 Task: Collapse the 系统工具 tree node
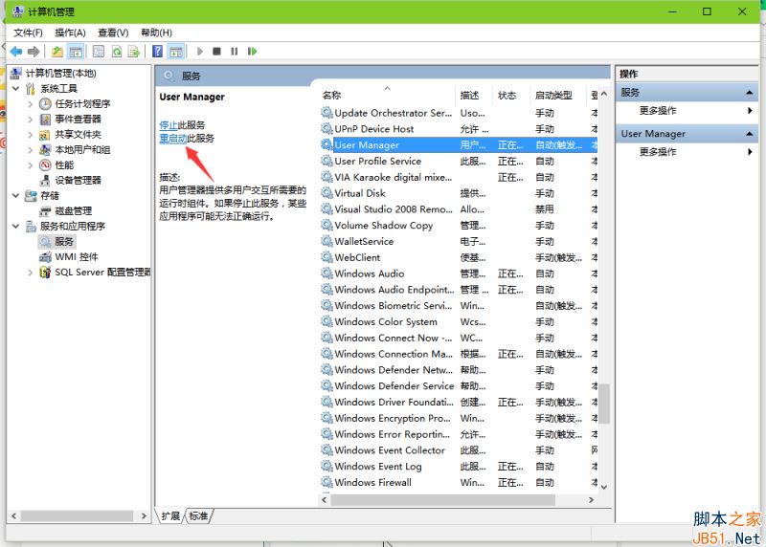coord(15,88)
